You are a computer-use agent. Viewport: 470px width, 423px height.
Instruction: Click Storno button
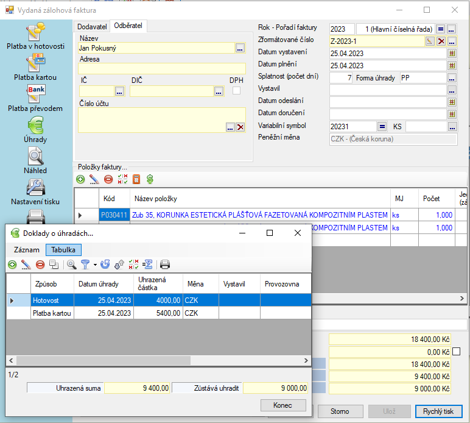pos(340,411)
